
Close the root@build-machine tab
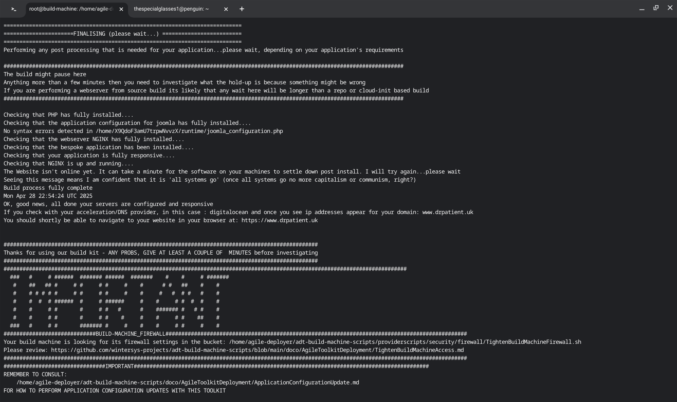(121, 9)
